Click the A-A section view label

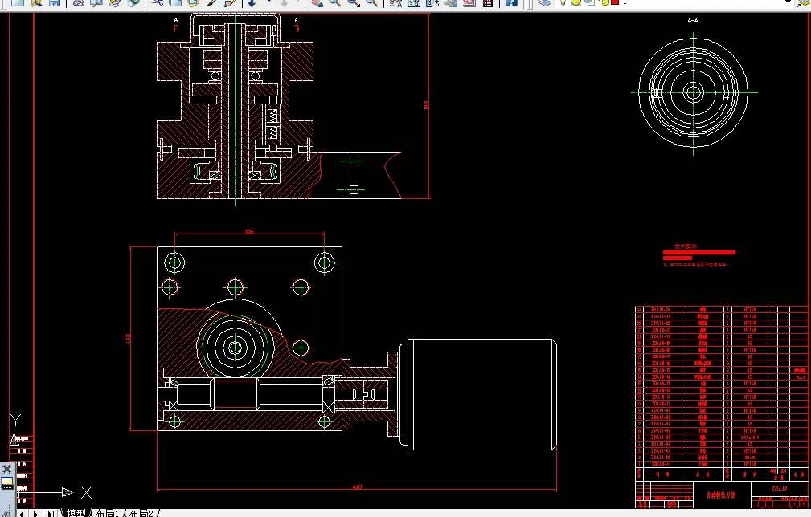[x=693, y=21]
